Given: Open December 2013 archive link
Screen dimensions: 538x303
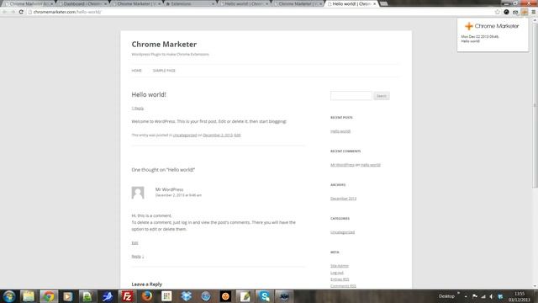Looking at the screenshot, I should point(344,199).
